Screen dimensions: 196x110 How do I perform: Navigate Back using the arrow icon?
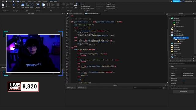(x=14, y=5)
